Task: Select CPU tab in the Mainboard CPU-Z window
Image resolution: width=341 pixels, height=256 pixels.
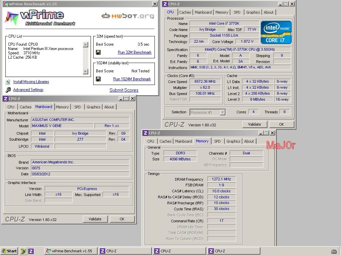Action: pos(11,107)
